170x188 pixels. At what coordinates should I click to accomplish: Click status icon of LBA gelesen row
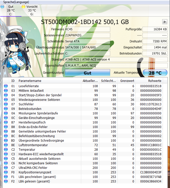[6, 181]
